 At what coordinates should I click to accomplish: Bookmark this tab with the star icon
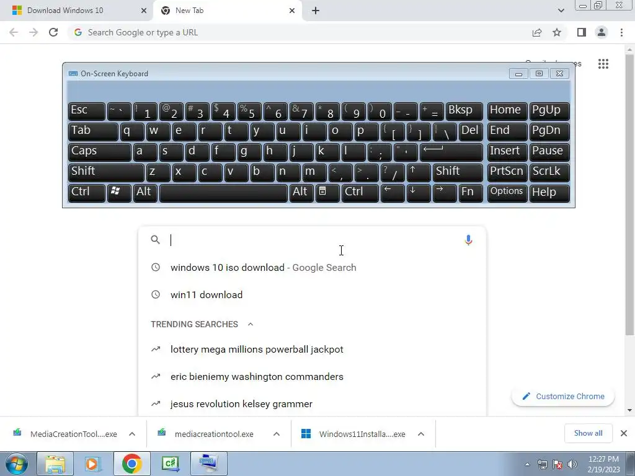(557, 32)
